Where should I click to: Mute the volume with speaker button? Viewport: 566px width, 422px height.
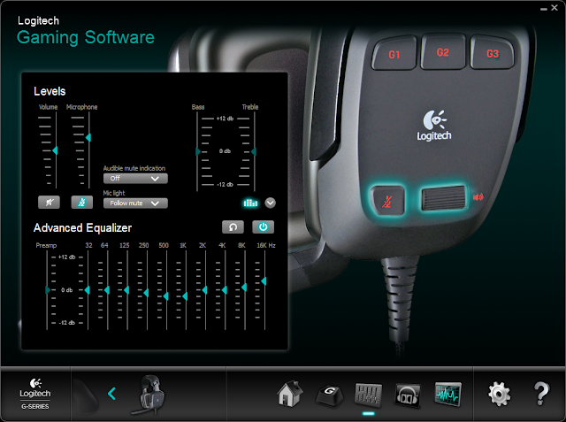50,203
